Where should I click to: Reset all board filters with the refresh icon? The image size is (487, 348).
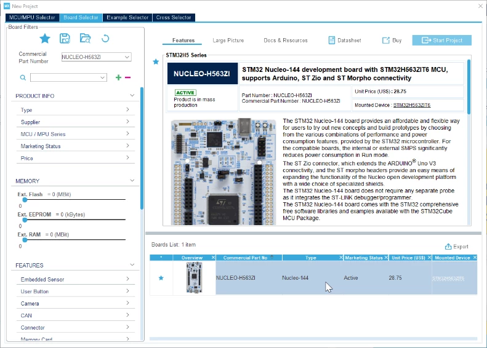pos(105,39)
